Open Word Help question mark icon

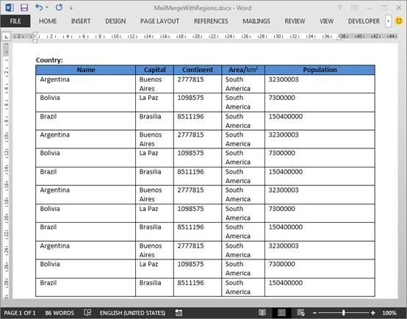[x=339, y=8]
